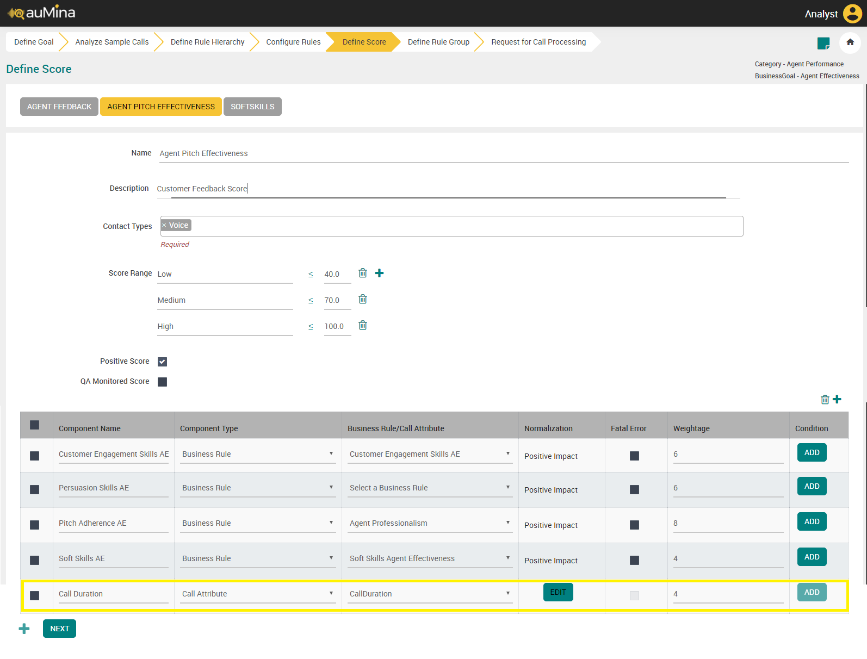867x659 pixels.
Task: Enable the QA Monitored Score checkbox
Action: tap(162, 382)
